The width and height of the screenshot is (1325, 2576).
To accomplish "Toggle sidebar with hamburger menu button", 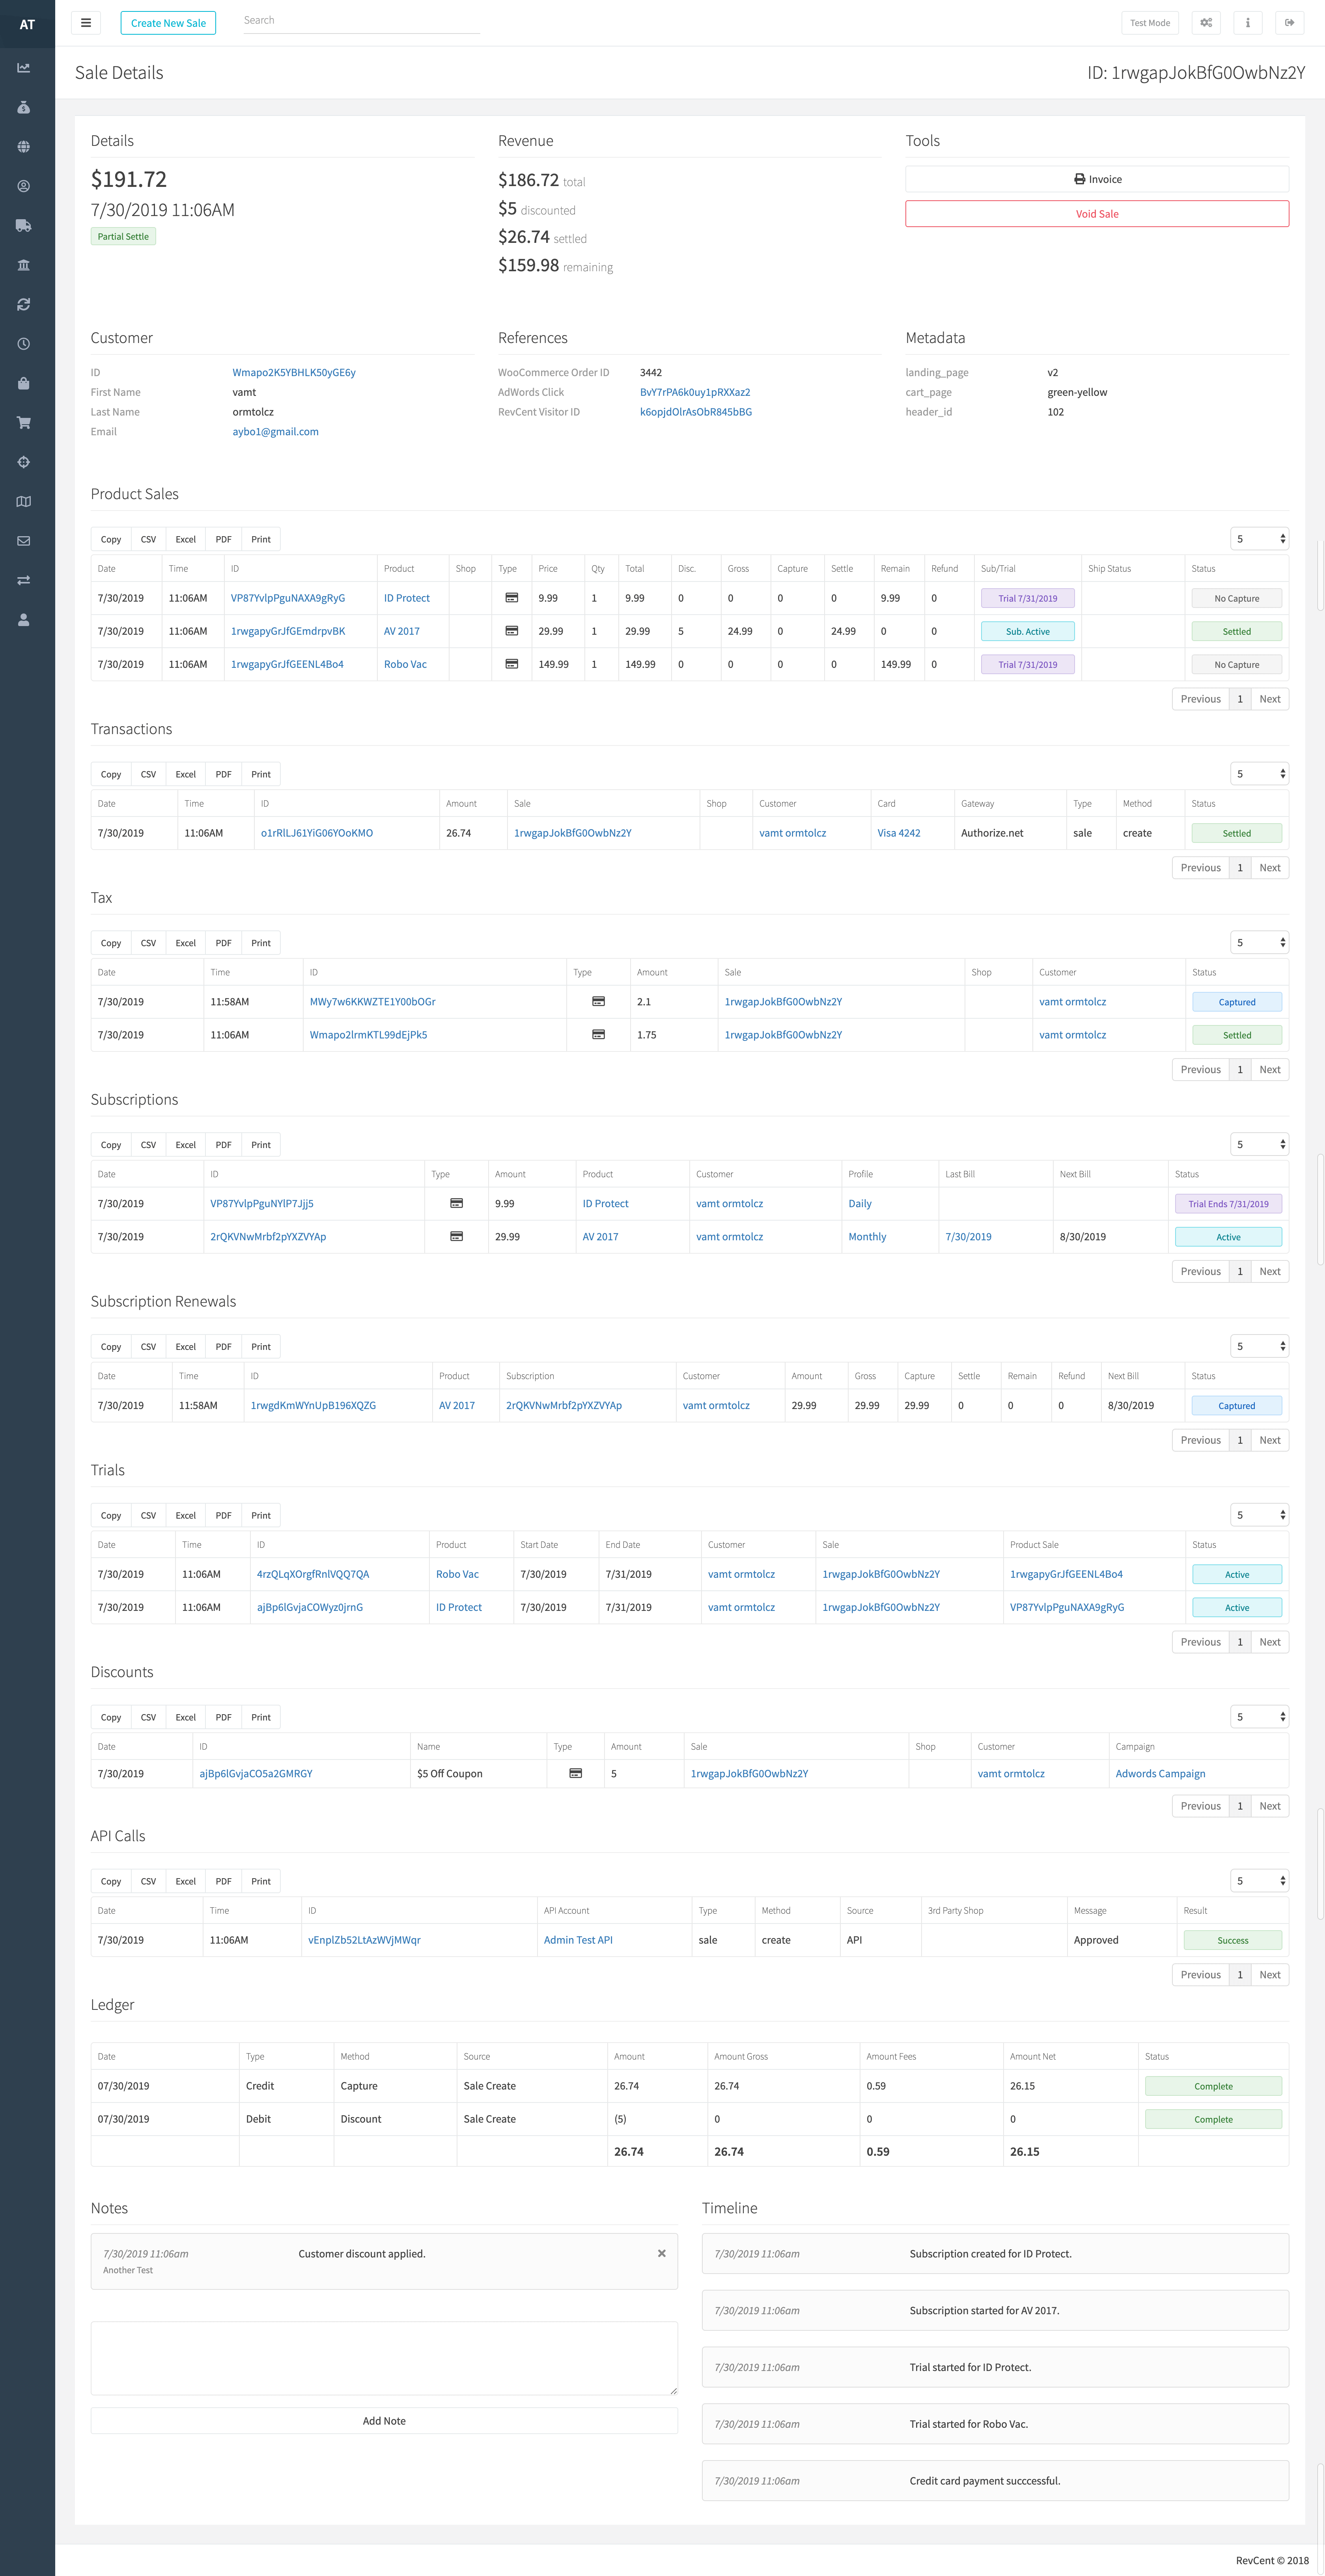I will [x=86, y=23].
